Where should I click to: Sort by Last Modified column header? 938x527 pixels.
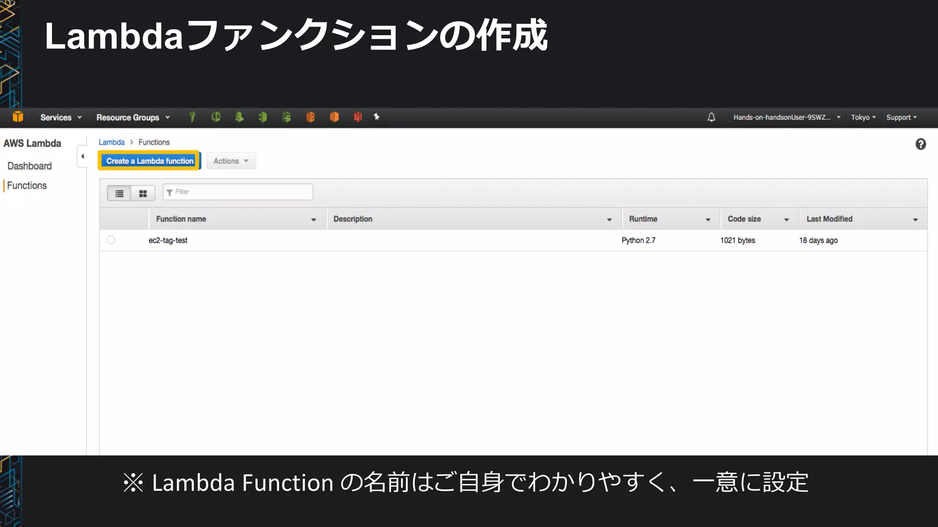(829, 219)
